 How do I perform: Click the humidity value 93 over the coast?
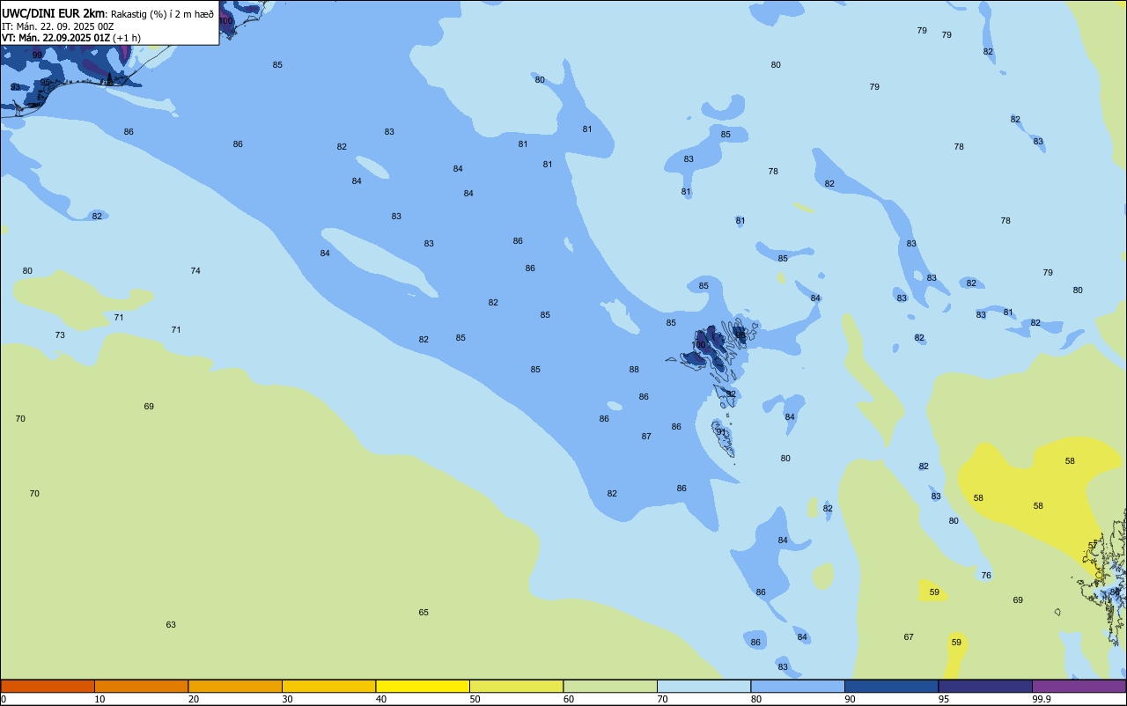(15, 88)
